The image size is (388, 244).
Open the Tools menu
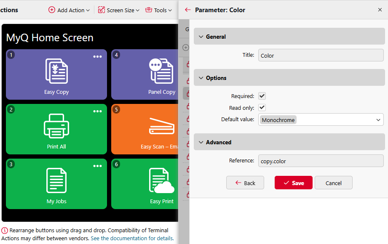(x=158, y=10)
